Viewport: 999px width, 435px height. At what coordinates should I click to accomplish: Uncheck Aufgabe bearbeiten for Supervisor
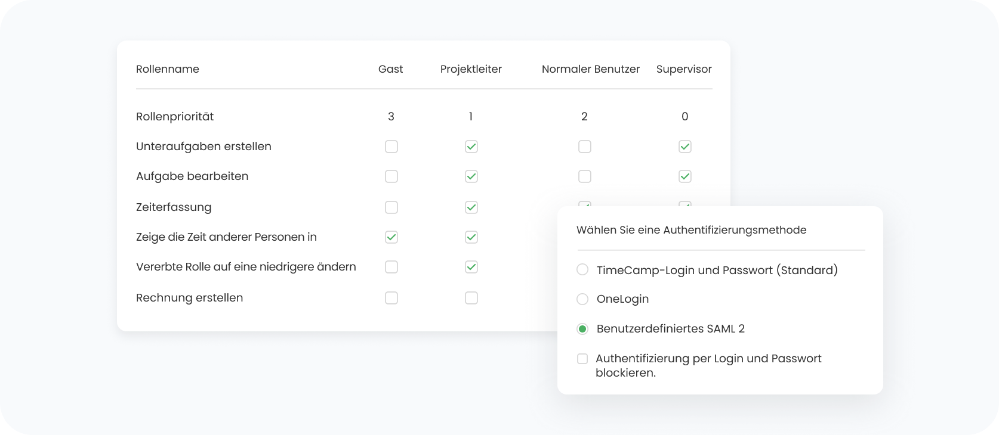[684, 176]
